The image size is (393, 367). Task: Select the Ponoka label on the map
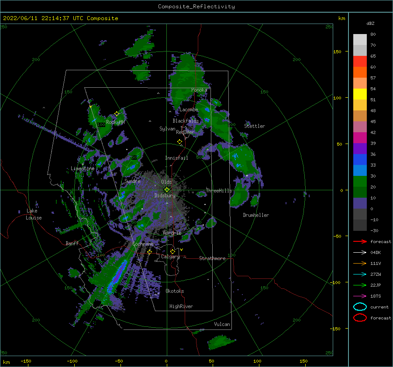199,90
